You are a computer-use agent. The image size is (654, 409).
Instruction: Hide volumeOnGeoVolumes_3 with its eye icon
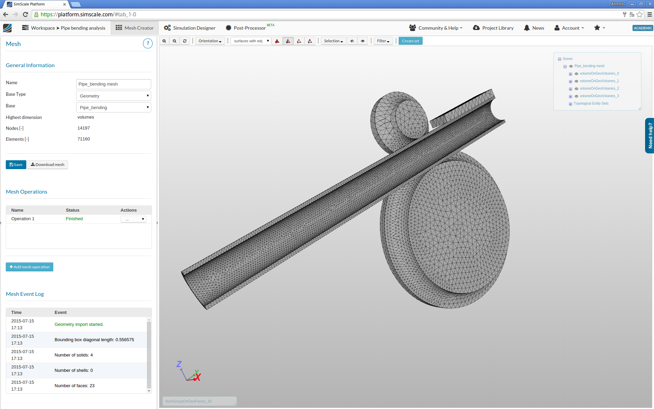pos(576,96)
